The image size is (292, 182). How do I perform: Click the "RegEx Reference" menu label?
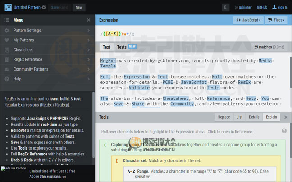click(28, 59)
